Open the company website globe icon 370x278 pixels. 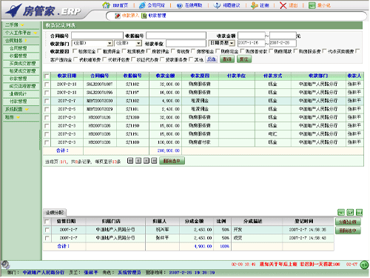point(142,5)
